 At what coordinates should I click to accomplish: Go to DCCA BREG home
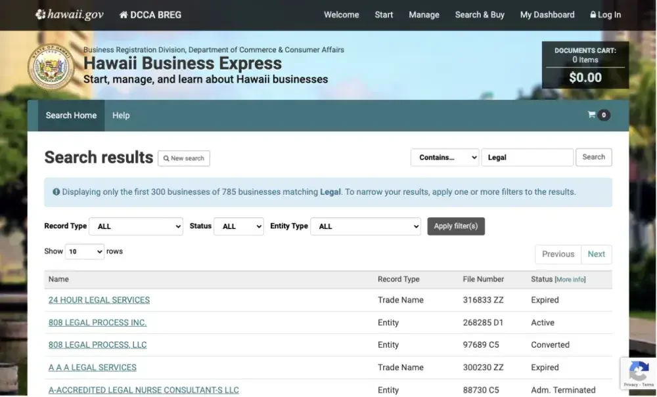150,15
